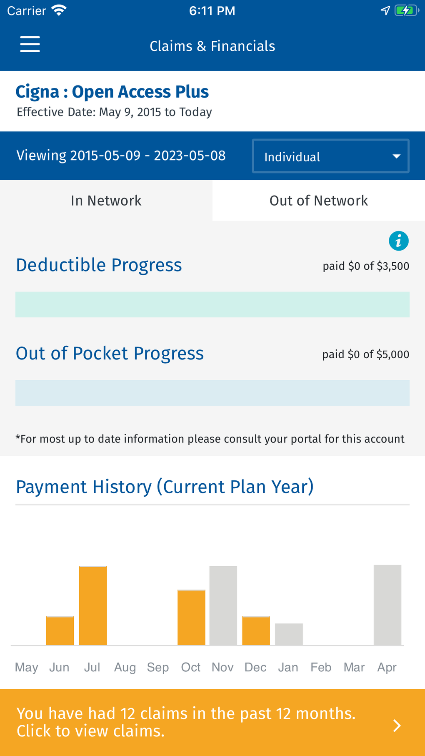
Task: Tap the Cigna : Open Access Plus heading
Action: 112,92
